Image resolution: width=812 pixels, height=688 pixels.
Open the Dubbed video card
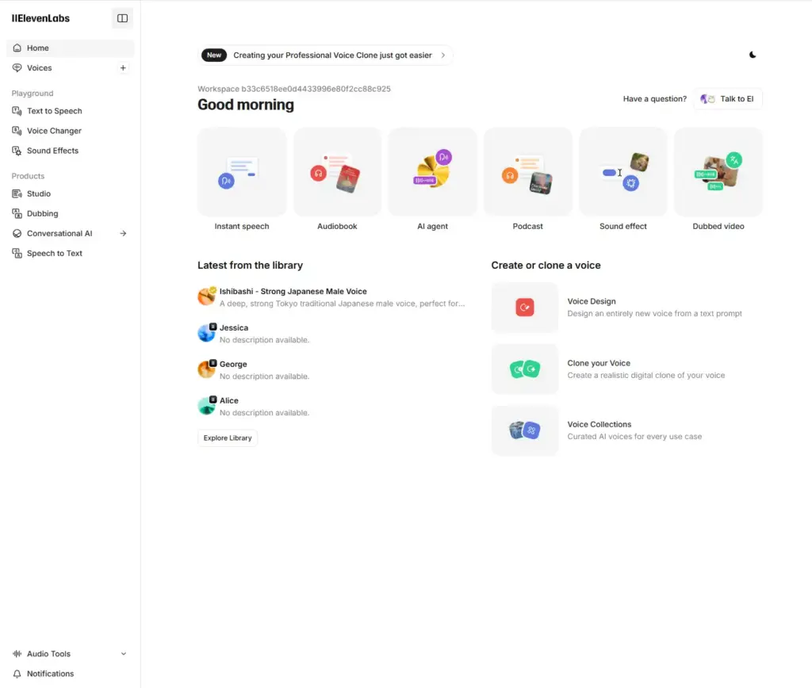click(x=718, y=172)
